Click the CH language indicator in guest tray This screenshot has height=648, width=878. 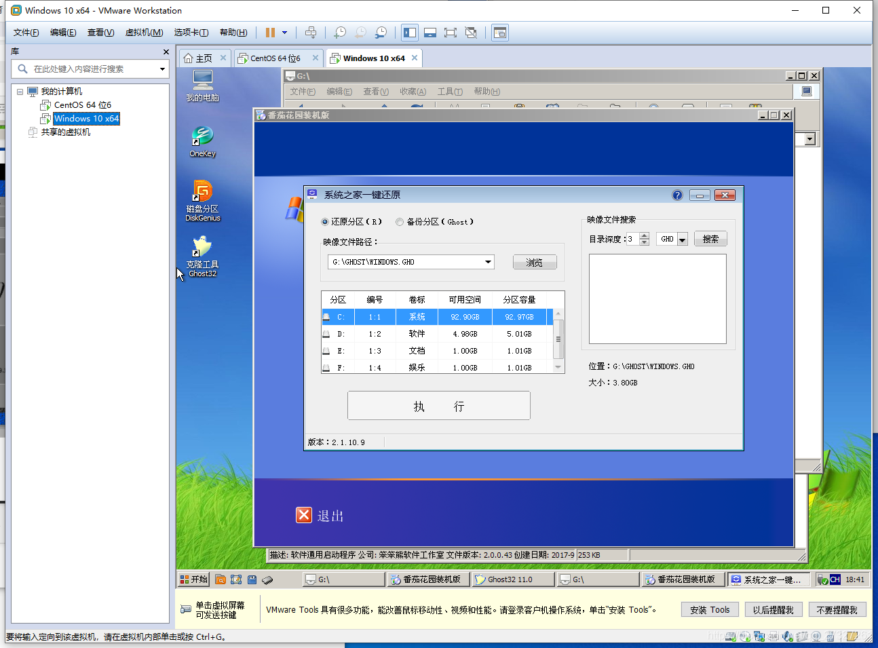pyautogui.click(x=835, y=579)
